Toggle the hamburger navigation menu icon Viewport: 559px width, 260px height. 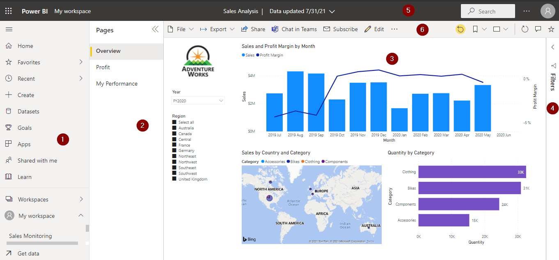click(x=9, y=29)
